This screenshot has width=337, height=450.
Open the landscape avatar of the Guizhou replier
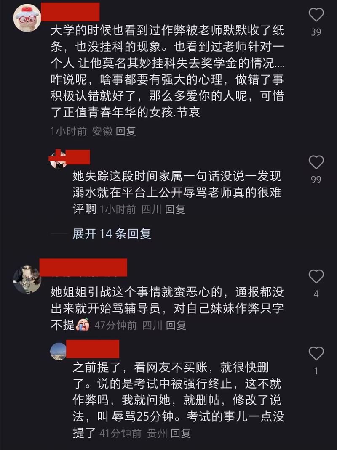(59, 351)
